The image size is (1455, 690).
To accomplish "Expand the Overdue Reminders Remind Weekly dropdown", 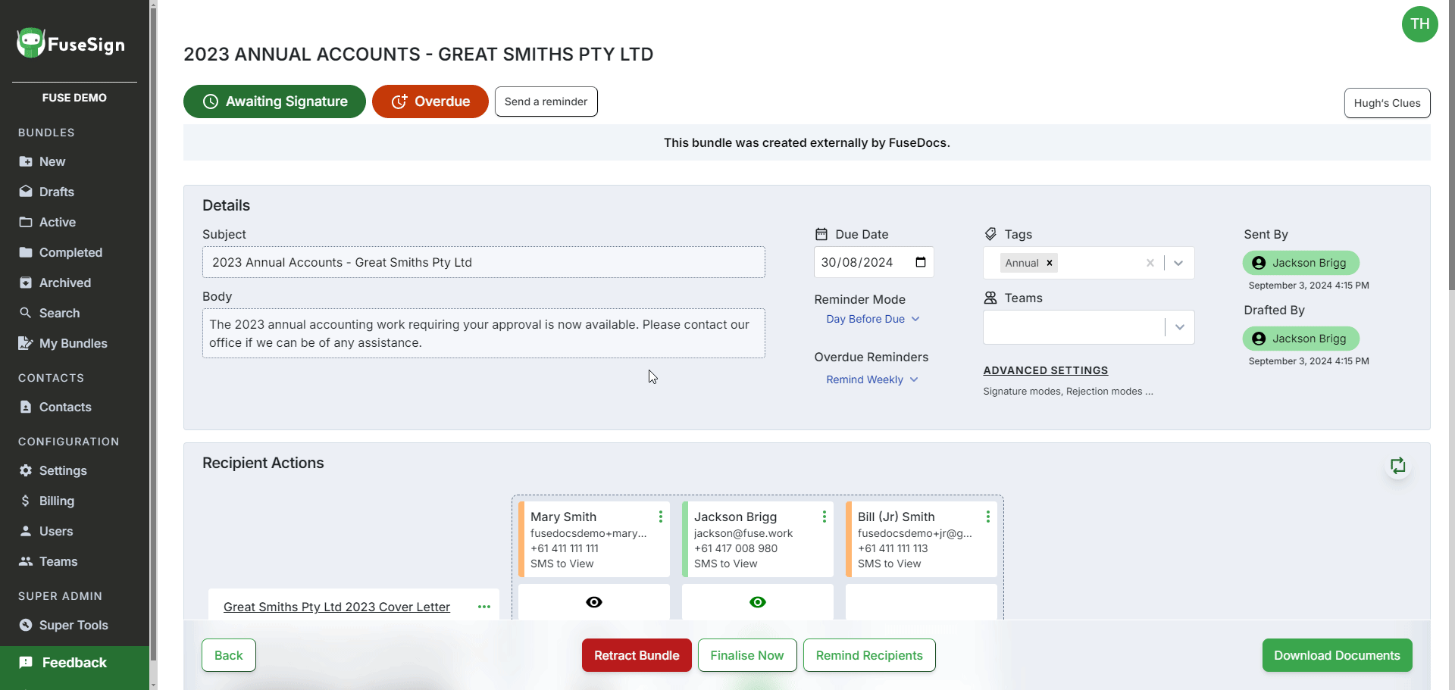I will (x=871, y=379).
